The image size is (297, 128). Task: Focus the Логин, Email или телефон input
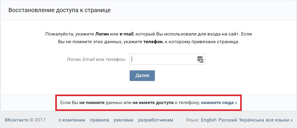point(167,59)
